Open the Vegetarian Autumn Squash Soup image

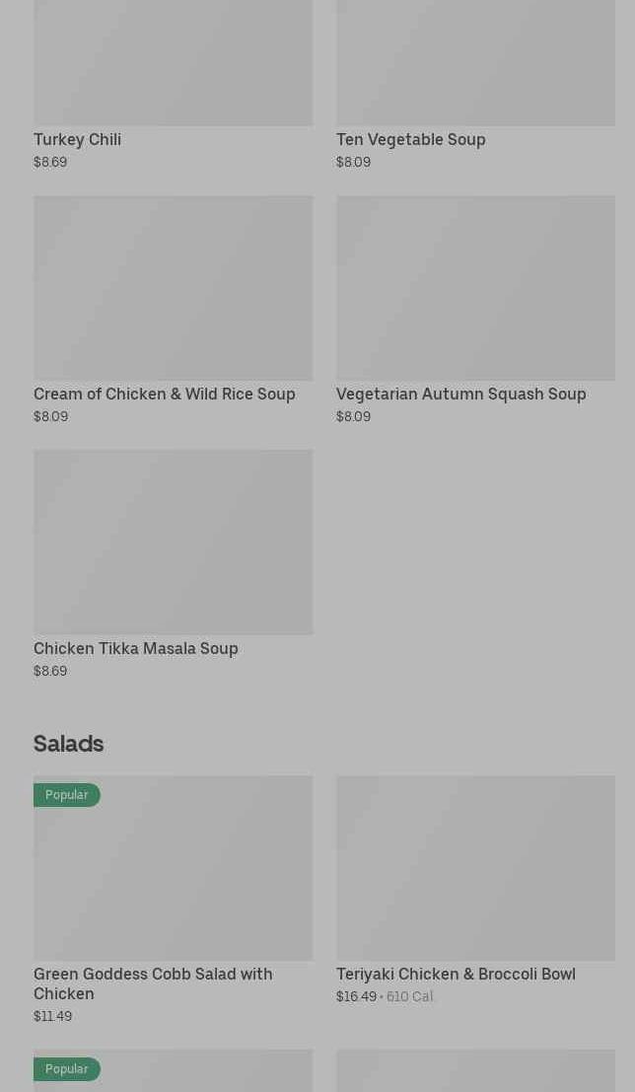(x=475, y=287)
